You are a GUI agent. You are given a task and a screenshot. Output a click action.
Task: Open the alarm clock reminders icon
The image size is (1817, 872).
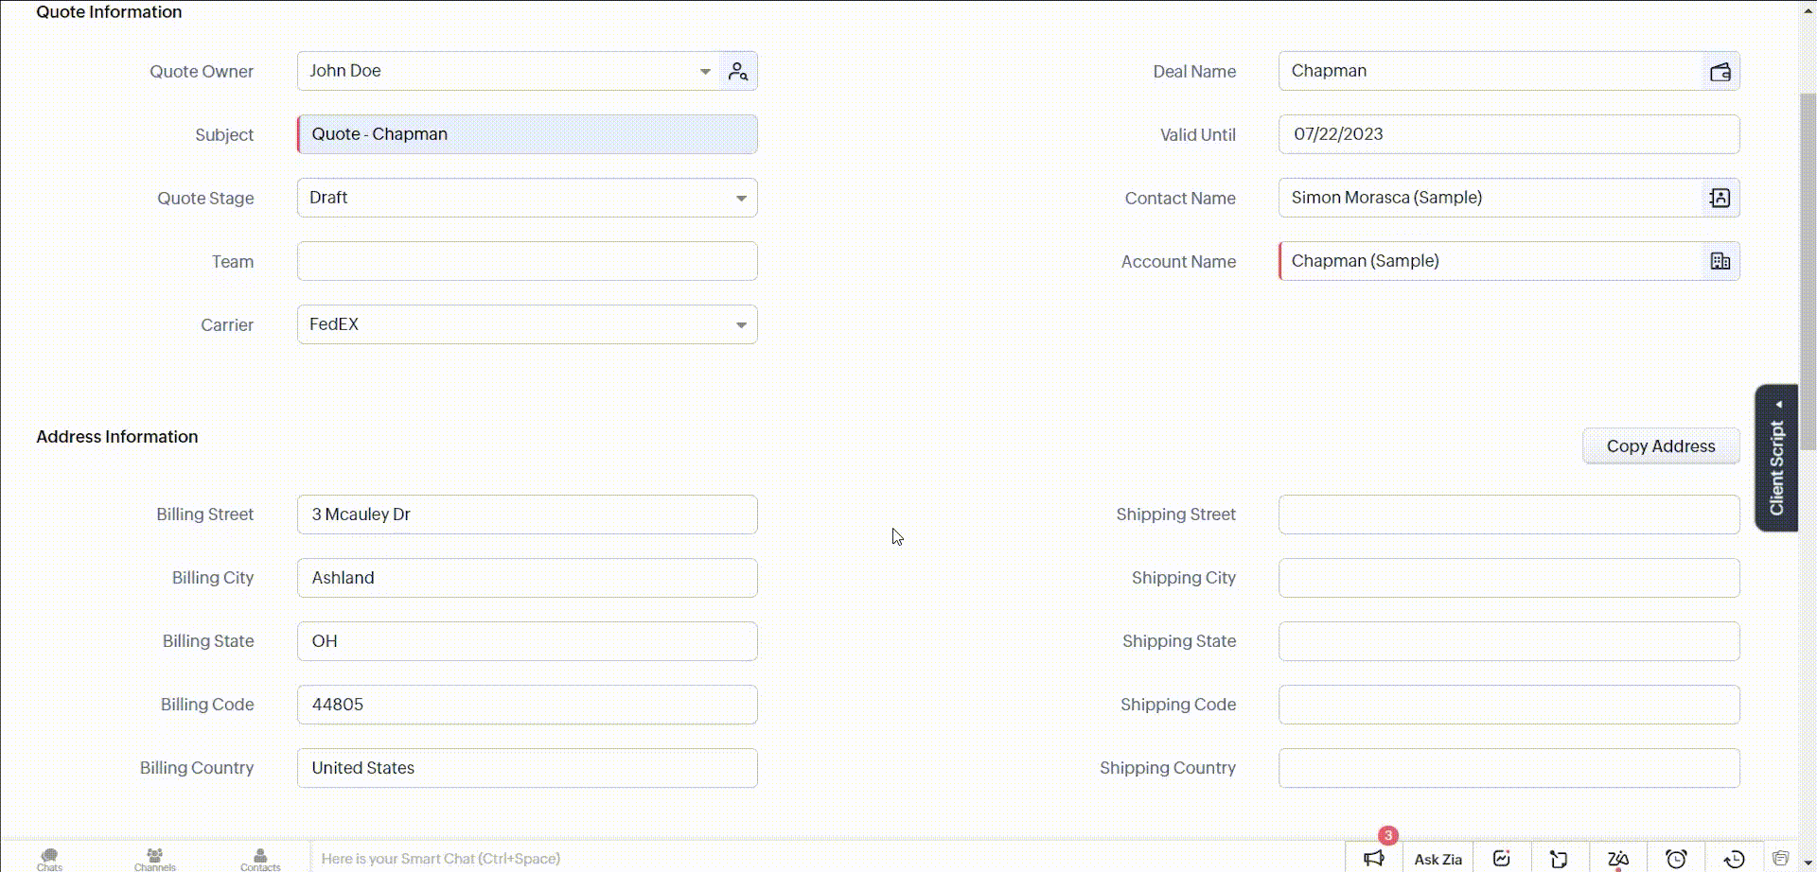point(1676,858)
